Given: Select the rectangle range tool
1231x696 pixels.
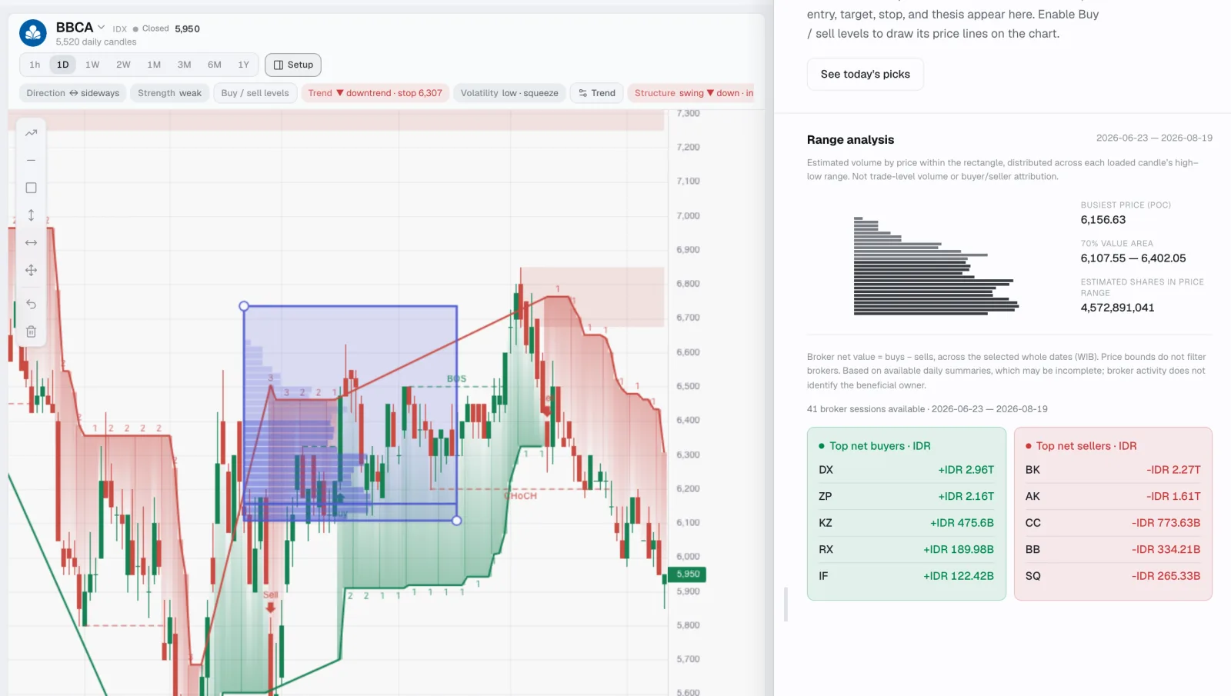Looking at the screenshot, I should click(31, 188).
